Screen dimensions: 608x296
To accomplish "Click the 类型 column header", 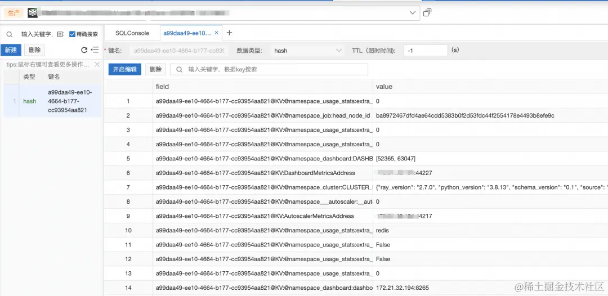I will tap(29, 77).
